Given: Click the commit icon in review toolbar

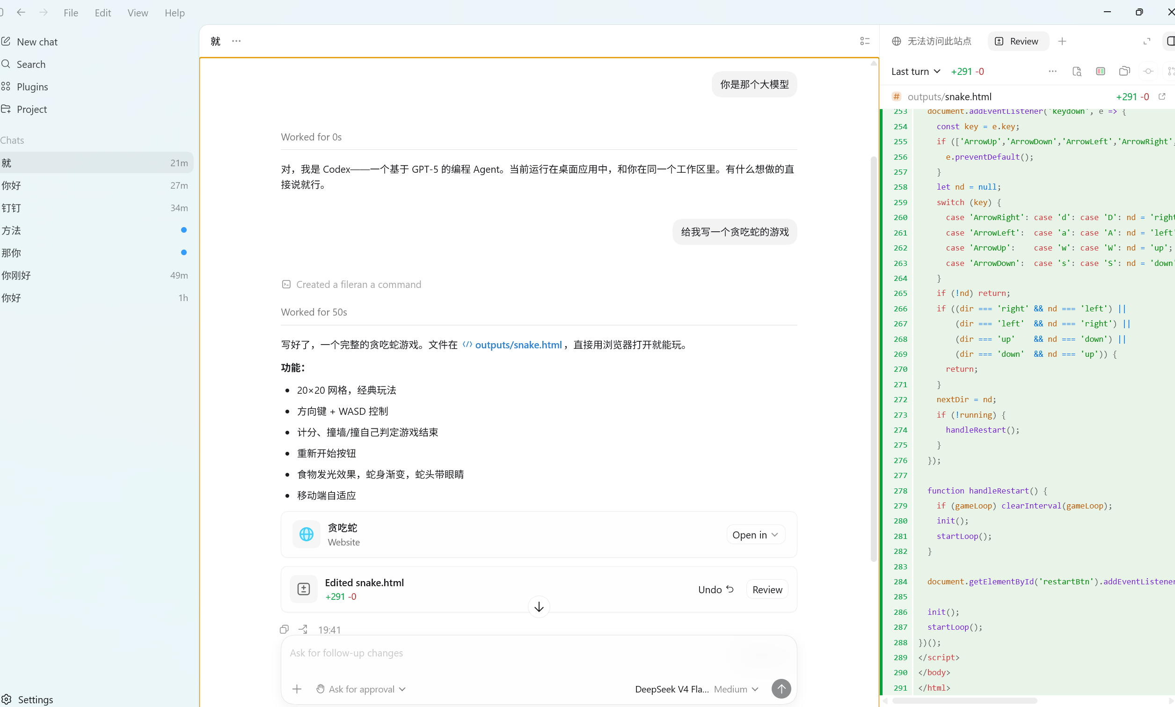Looking at the screenshot, I should (1148, 71).
